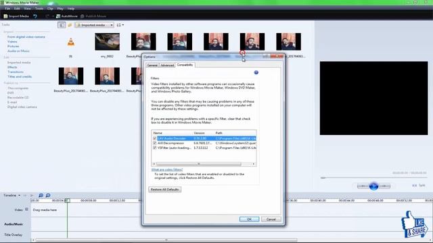Click the Pictures import link
433x243 pixels.
point(14,47)
